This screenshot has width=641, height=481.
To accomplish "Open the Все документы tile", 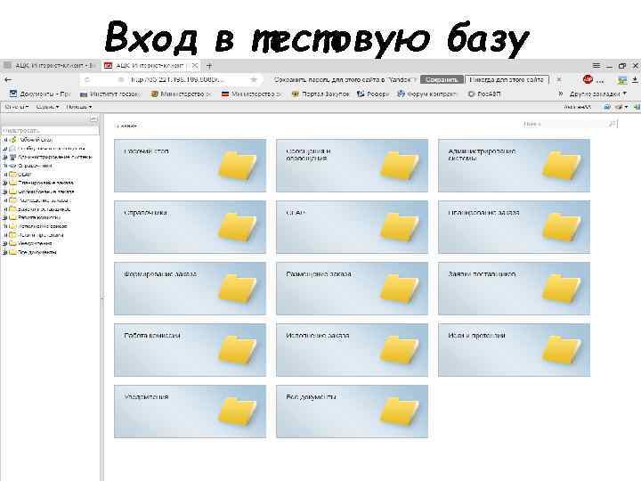I will point(352,411).
